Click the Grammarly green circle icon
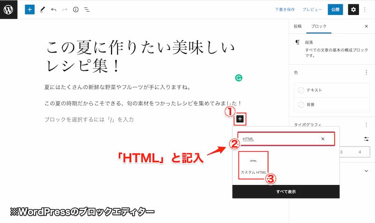 coord(239,78)
